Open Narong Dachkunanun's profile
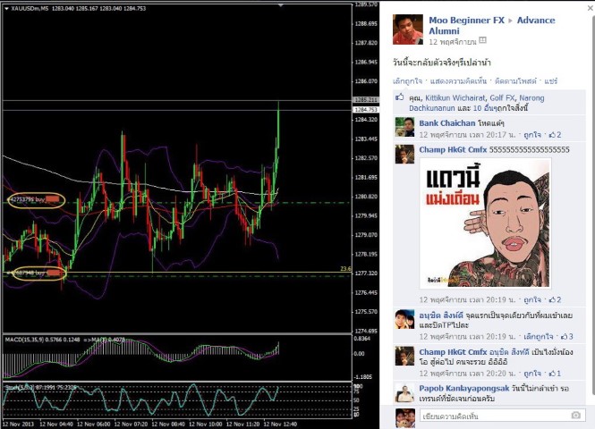Viewport: 595px width, 429px height. tap(477, 103)
